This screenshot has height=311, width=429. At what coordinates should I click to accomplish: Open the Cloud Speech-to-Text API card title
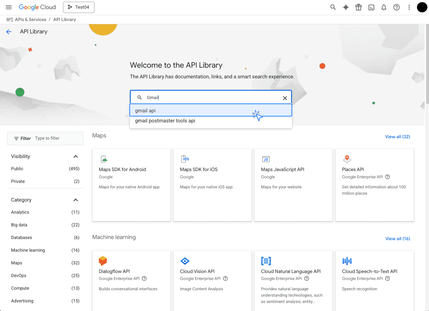click(370, 272)
